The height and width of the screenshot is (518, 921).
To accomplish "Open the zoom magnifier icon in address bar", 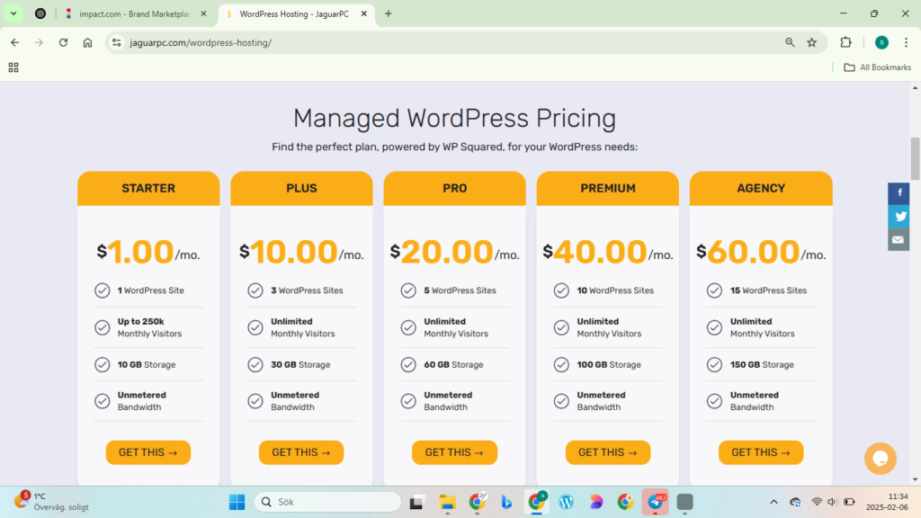I will [x=790, y=42].
